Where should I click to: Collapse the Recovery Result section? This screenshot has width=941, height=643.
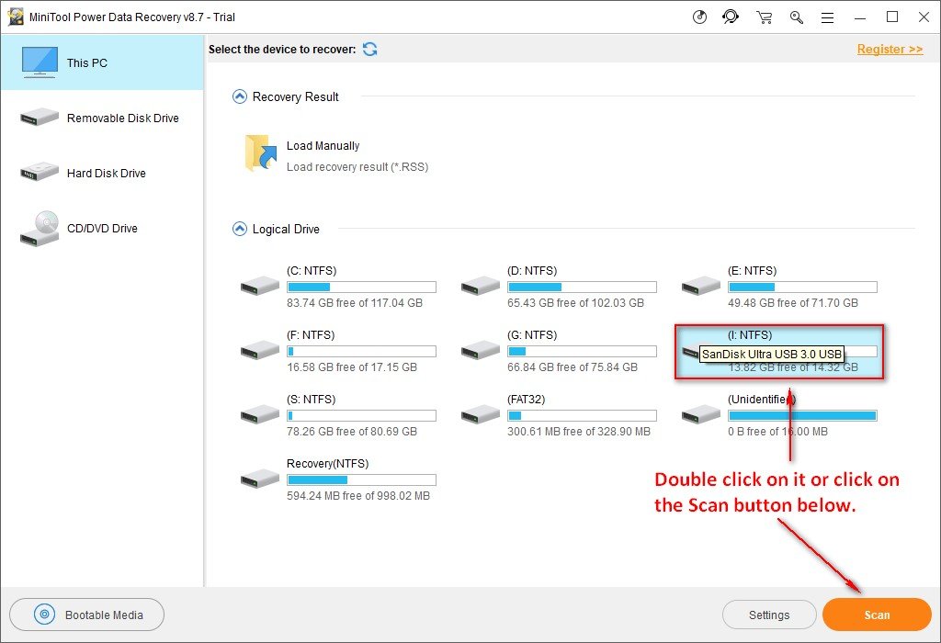coord(240,96)
